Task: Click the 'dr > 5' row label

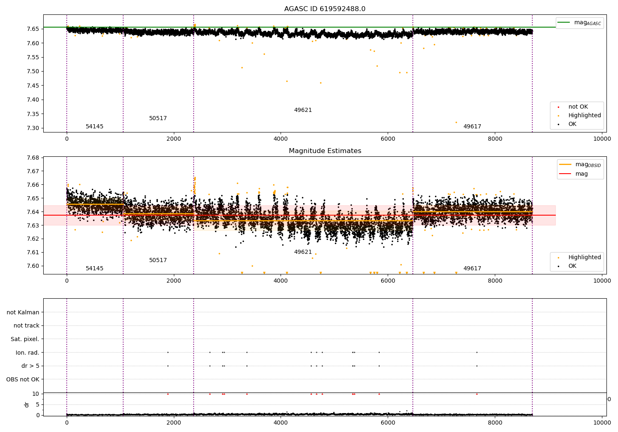Action: [30, 366]
